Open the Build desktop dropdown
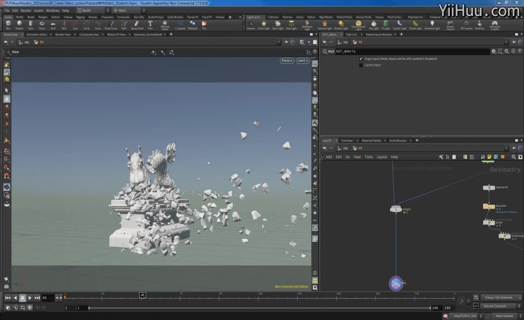 [93, 10]
